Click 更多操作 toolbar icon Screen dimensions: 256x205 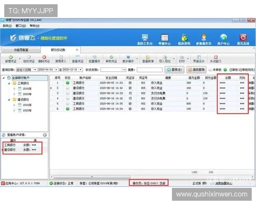128,57
